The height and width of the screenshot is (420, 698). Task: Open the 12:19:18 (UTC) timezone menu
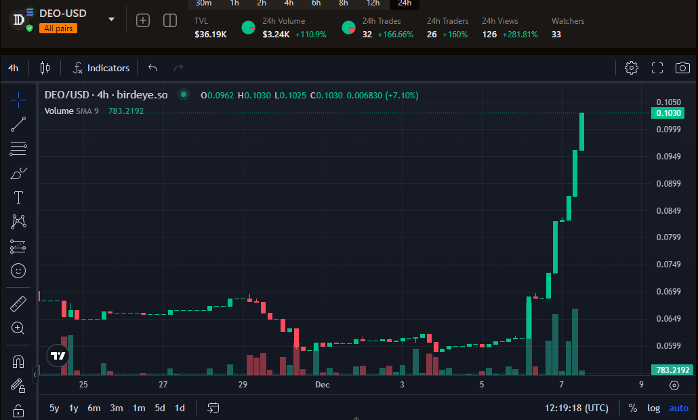click(x=577, y=408)
